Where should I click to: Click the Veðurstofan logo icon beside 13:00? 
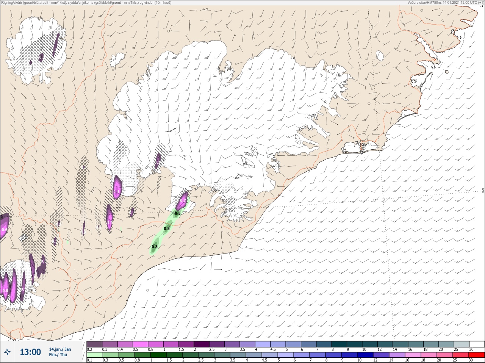pos(7,352)
